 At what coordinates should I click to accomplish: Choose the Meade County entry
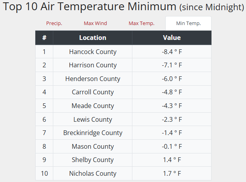coord(93,106)
